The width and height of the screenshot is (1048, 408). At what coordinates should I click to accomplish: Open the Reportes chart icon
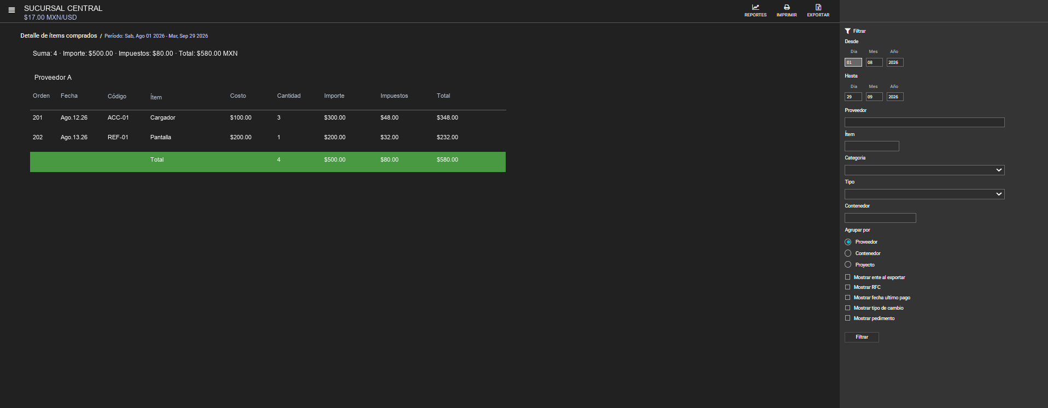point(756,7)
